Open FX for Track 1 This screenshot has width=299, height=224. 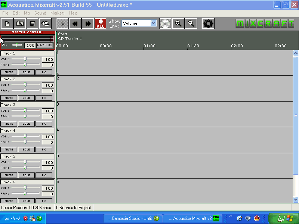click(44, 72)
